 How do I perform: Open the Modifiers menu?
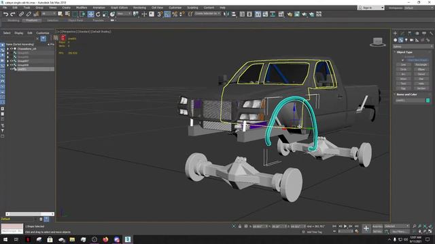click(82, 7)
